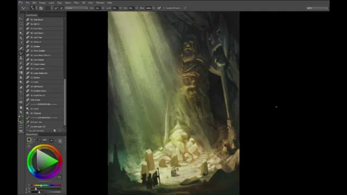
Task: Toggle Current Tool Only checkbox
Action: (27, 131)
